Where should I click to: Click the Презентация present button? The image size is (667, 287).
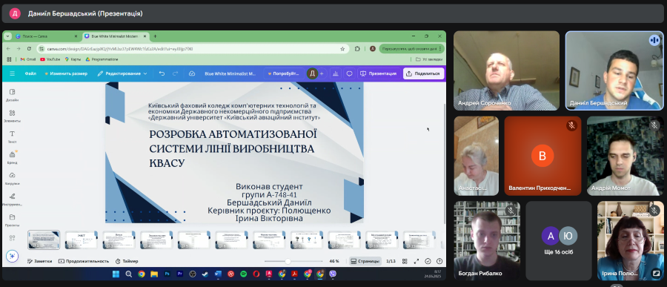[378, 73]
